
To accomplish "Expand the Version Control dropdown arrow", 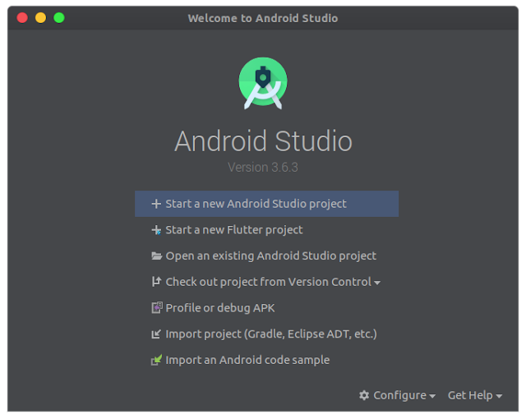I will (377, 283).
